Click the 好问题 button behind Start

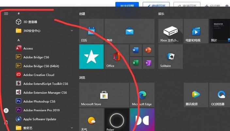213,6
